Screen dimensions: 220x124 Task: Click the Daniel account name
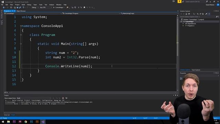point(210,5)
